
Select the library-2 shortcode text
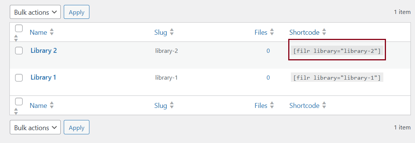point(337,51)
